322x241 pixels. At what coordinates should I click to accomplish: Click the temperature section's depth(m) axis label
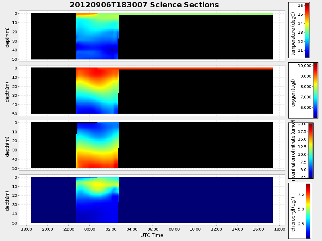(x=7, y=37)
